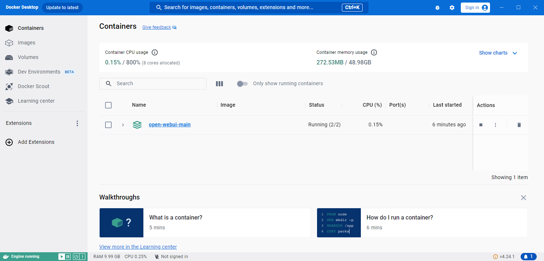The height and width of the screenshot is (261, 544).
Task: Open the Give feedback link
Action: 159,27
